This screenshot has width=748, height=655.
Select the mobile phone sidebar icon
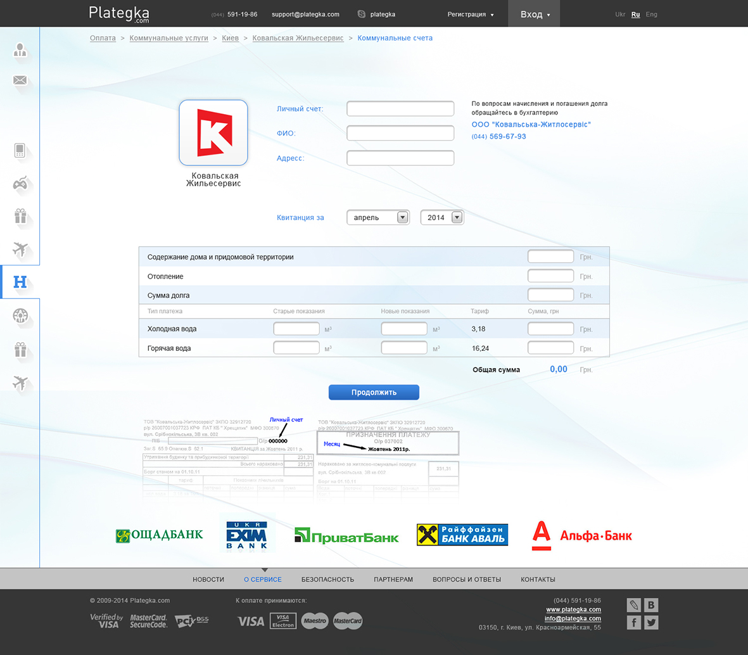pyautogui.click(x=20, y=150)
